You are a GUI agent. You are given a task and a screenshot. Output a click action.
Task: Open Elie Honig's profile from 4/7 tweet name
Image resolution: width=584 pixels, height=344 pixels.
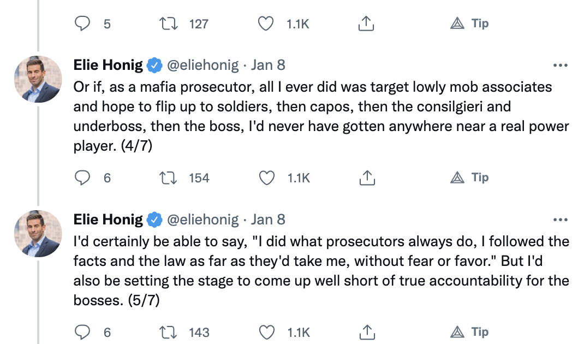click(108, 66)
